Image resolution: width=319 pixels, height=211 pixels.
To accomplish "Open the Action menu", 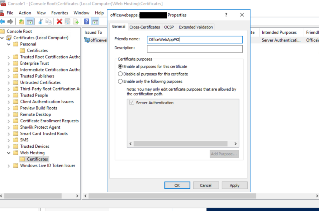I will click(x=25, y=13).
